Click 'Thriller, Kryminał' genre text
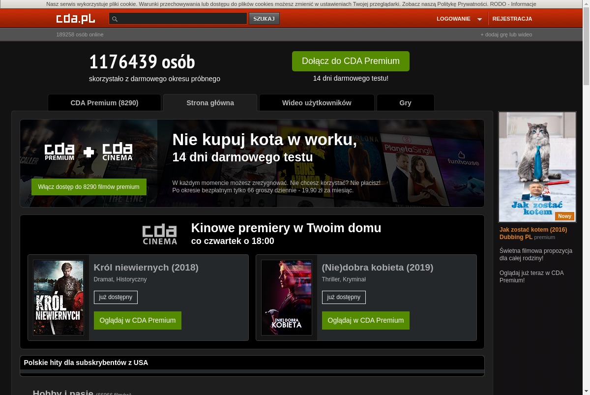 (344, 279)
